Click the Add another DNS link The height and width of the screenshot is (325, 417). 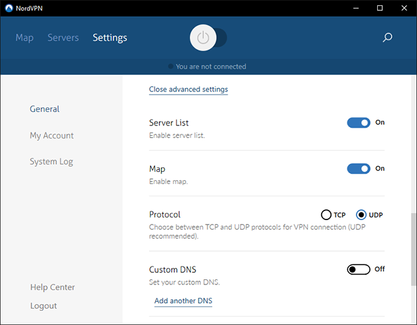[183, 301]
